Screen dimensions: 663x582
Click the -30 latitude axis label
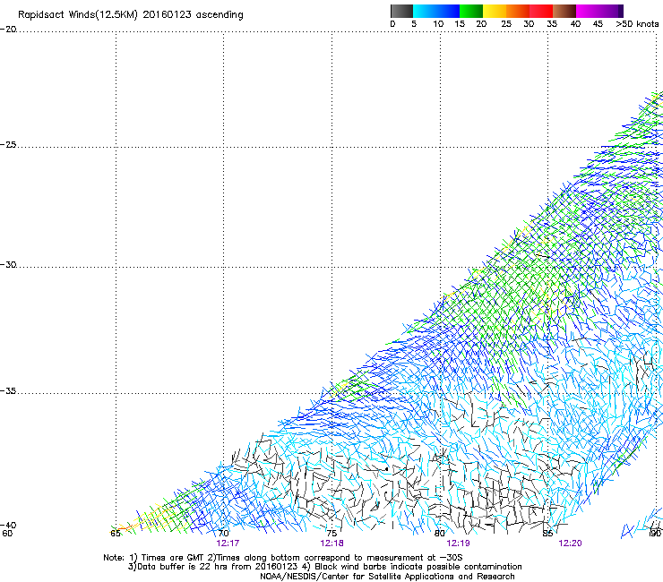click(8, 264)
